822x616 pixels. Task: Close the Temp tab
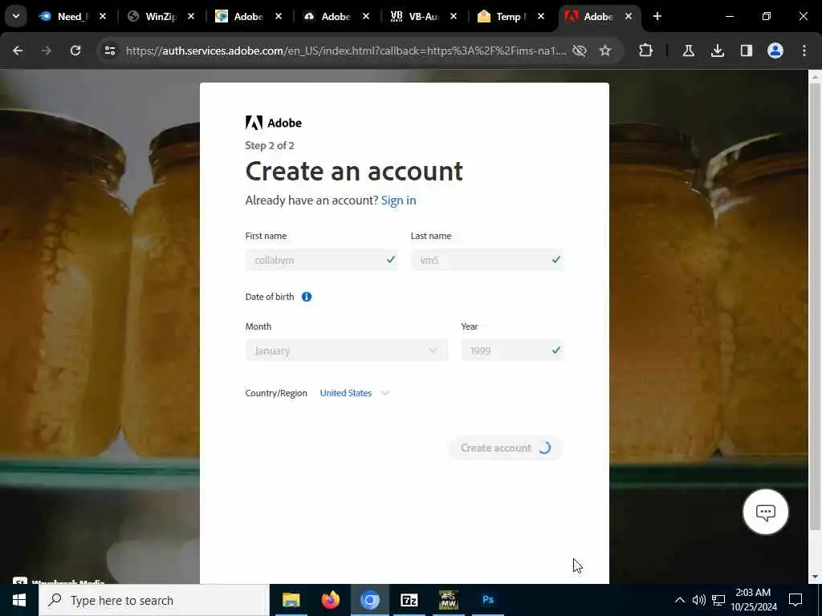[541, 16]
